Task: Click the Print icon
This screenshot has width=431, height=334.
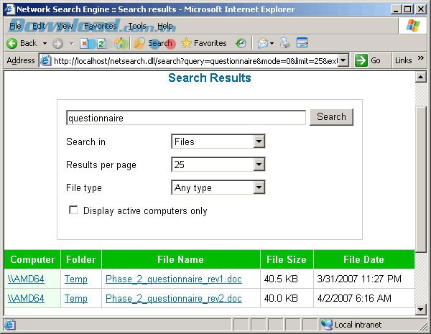Action: coord(284,43)
